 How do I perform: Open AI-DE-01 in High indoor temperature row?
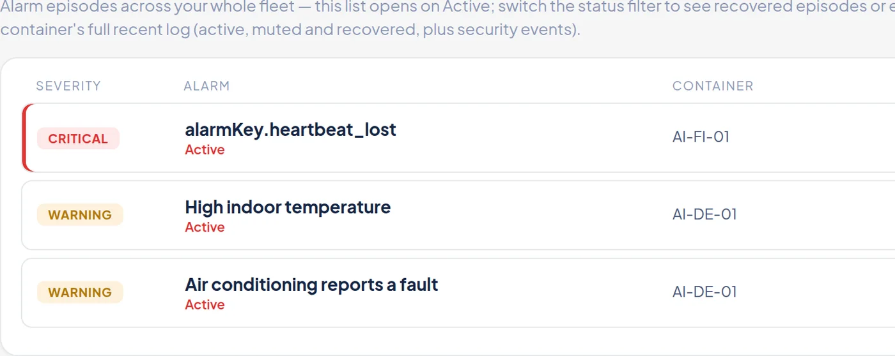[x=704, y=214]
